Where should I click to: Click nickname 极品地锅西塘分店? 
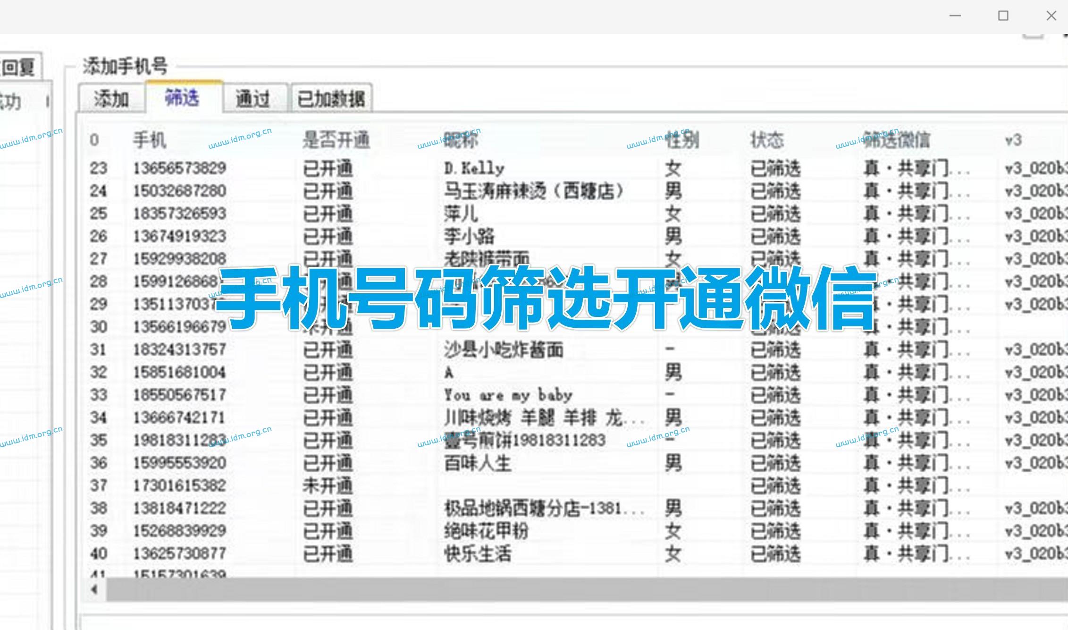(x=544, y=508)
